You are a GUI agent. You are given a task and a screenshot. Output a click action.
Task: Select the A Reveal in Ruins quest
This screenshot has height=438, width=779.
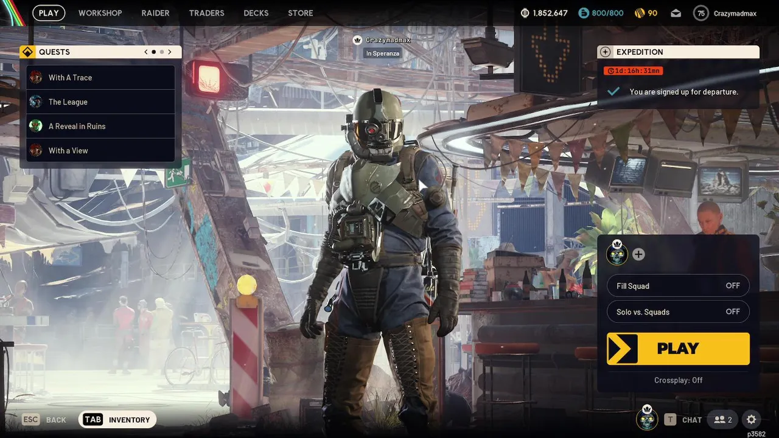[x=100, y=126]
